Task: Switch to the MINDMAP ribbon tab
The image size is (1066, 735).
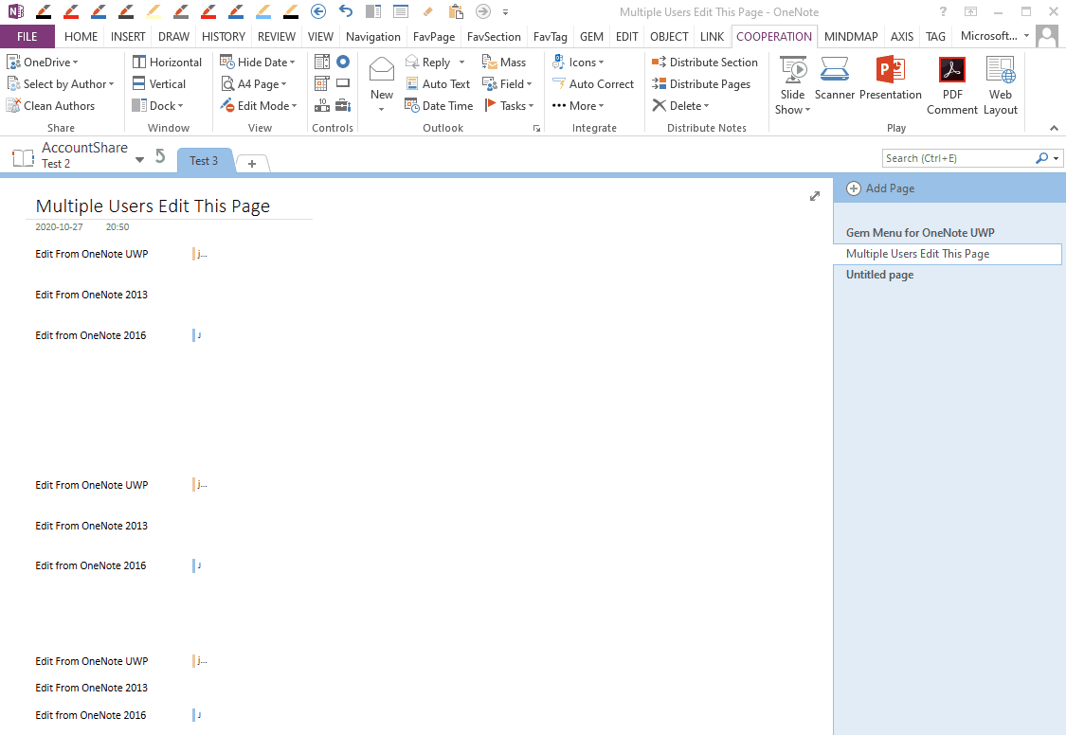Action: [x=851, y=37]
